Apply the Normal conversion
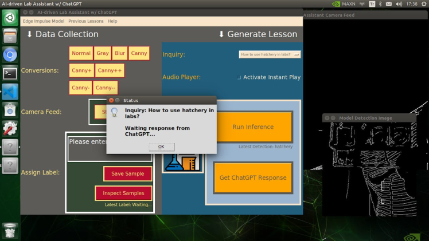Image resolution: width=429 pixels, height=241 pixels. tap(81, 53)
